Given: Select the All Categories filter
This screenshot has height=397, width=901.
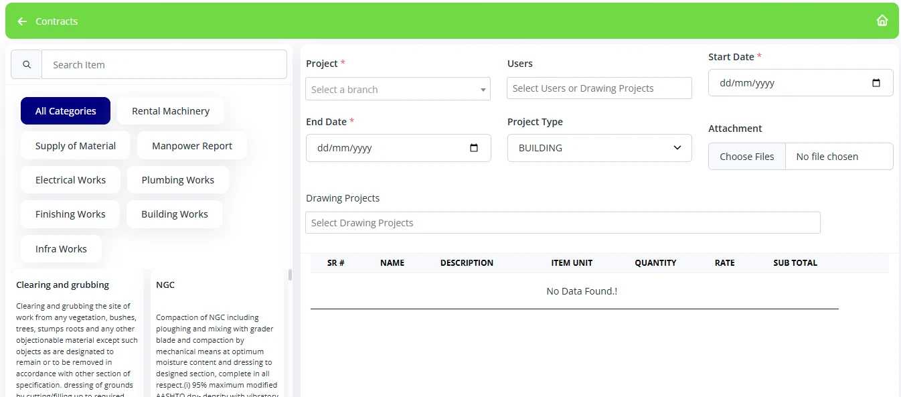Looking at the screenshot, I should pyautogui.click(x=66, y=111).
